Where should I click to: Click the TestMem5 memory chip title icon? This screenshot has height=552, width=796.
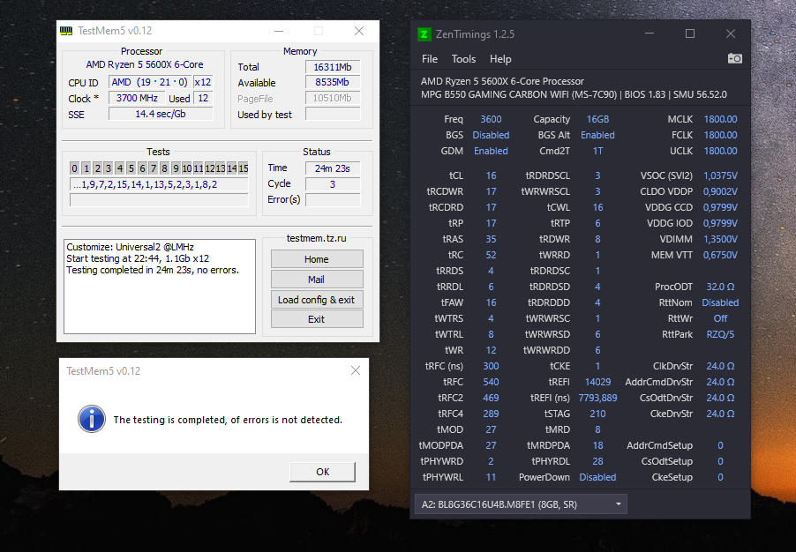[x=66, y=31]
